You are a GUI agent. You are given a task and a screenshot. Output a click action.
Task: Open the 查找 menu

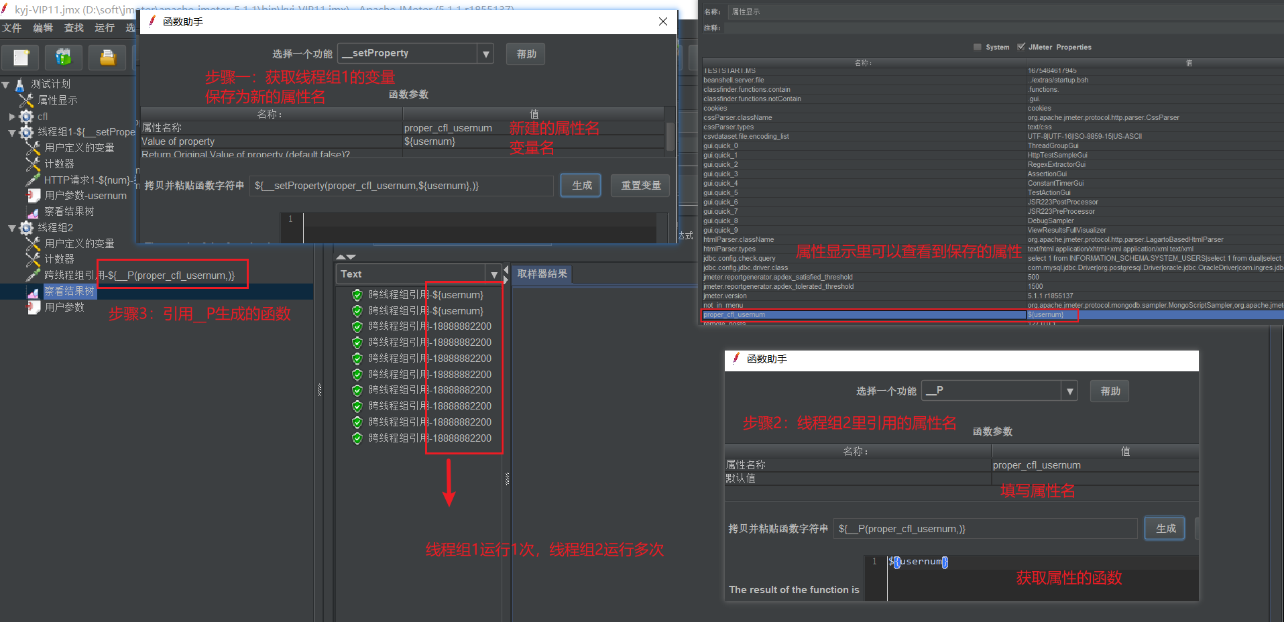click(74, 27)
